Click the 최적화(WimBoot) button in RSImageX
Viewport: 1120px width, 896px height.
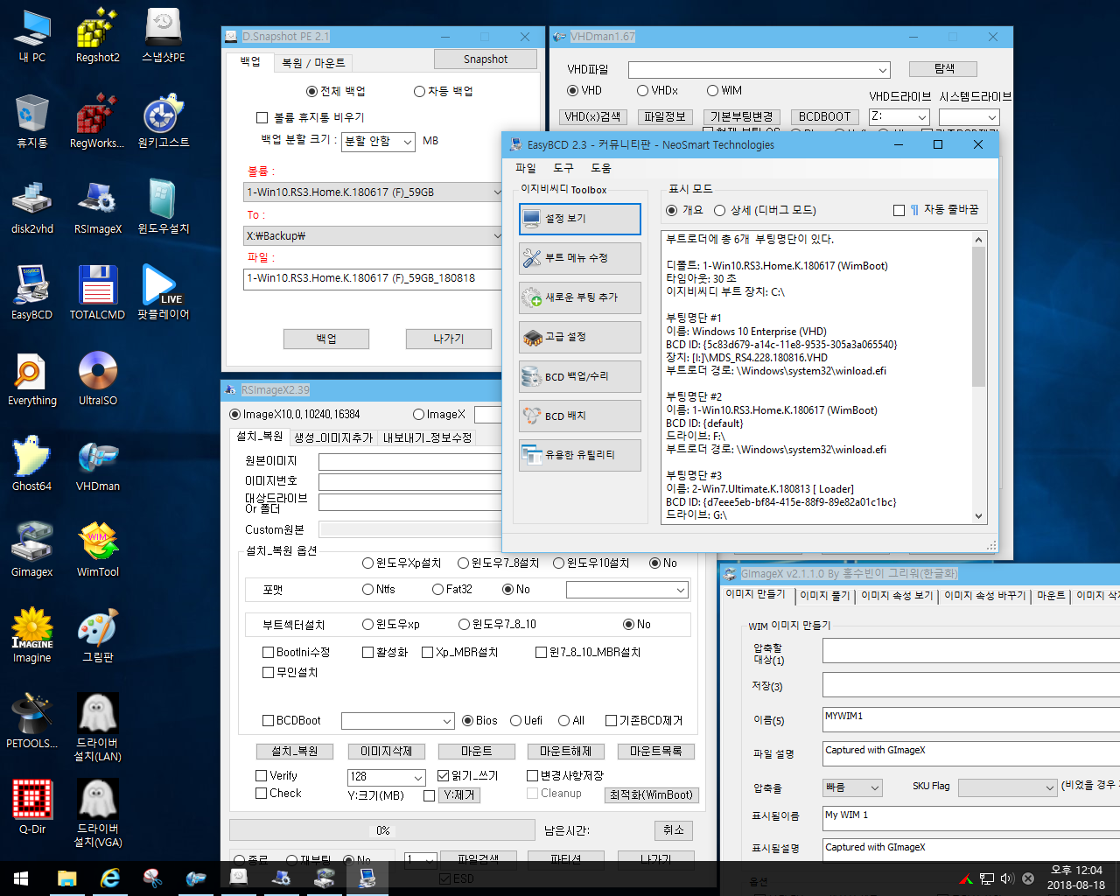pos(652,794)
